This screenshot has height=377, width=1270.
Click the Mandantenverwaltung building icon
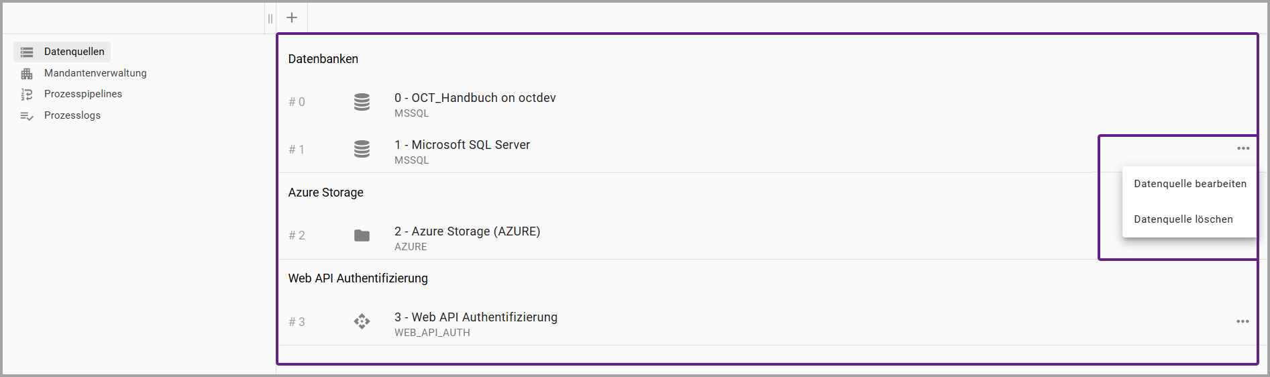pyautogui.click(x=27, y=74)
